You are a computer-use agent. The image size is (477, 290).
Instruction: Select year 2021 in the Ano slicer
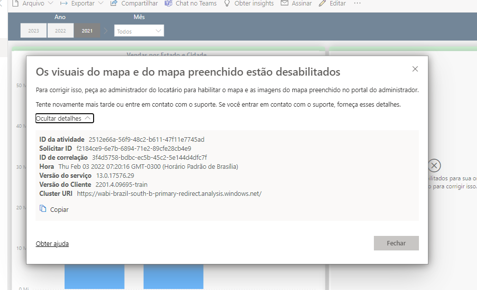coord(87,31)
